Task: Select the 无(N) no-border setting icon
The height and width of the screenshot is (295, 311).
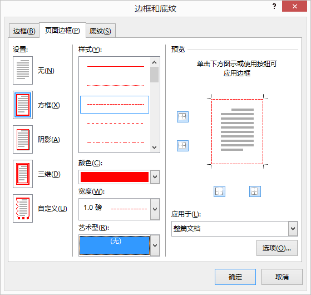Action: coord(23,71)
